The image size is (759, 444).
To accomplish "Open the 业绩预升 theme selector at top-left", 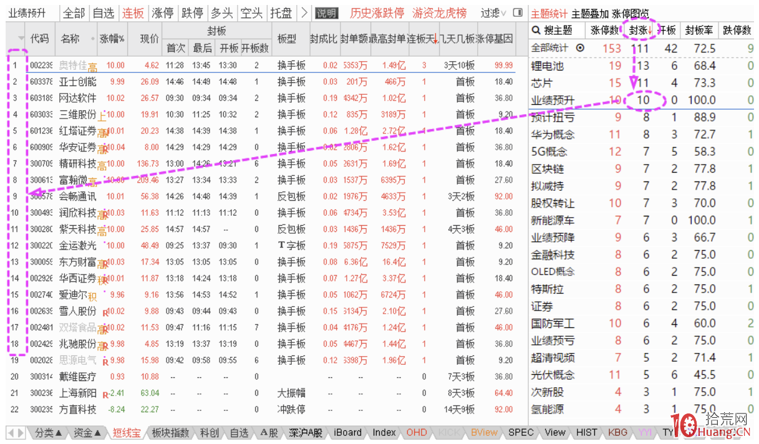I will pyautogui.click(x=27, y=12).
